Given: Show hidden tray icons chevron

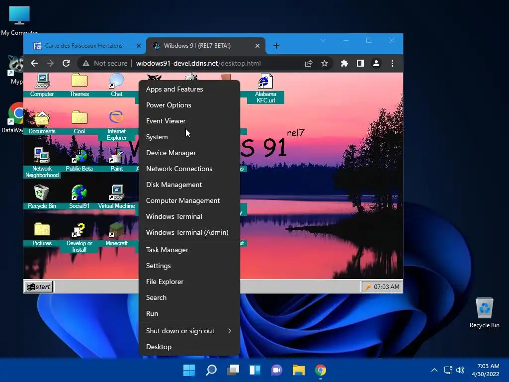Looking at the screenshot, I should tap(434, 370).
